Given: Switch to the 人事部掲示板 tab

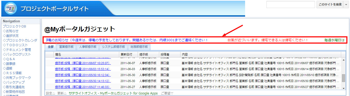Looking at the screenshot, I should (88, 47).
